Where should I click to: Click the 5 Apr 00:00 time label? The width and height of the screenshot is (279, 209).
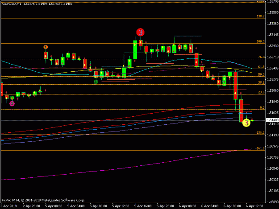(54, 206)
